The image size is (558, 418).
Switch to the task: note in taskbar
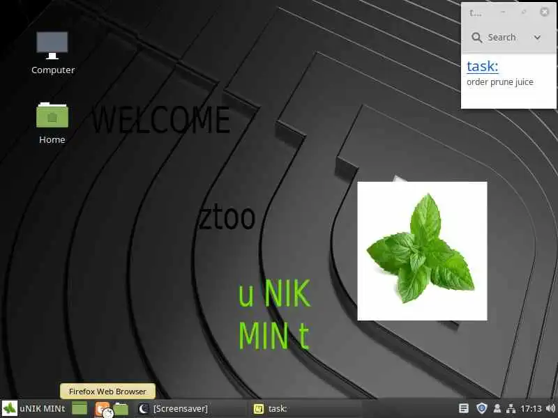click(306, 408)
